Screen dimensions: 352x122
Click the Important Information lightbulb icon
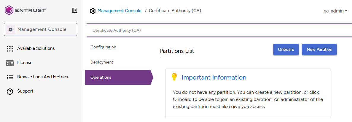174,77
